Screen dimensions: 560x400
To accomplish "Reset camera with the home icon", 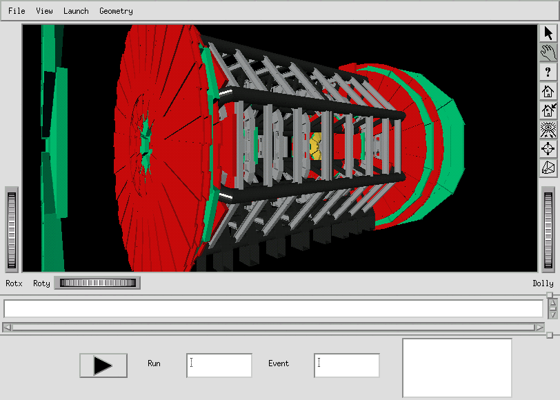I will pyautogui.click(x=548, y=91).
